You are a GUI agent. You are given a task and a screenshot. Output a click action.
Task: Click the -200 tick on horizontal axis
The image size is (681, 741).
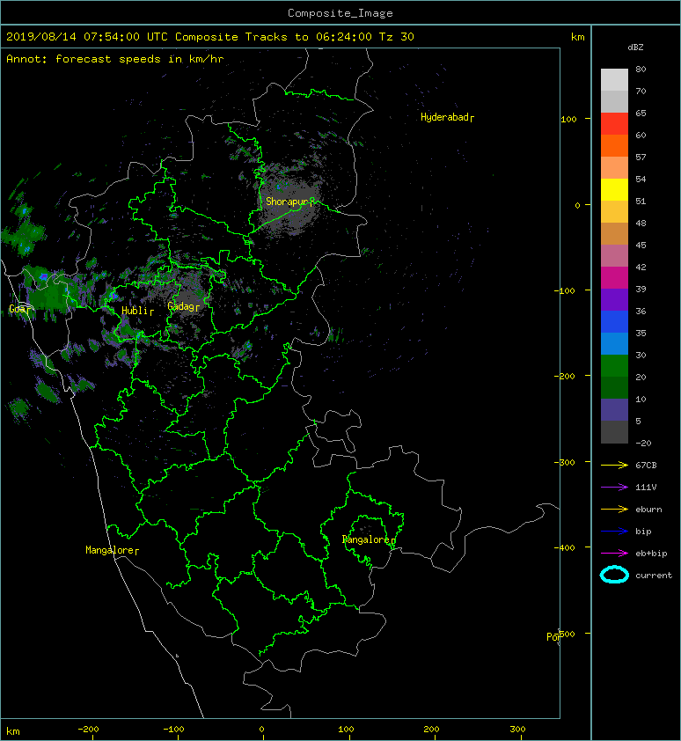pos(88,730)
